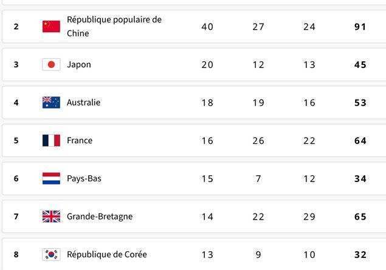Click China's total of 91 medals
Screen dimensions: 386x270
[x=360, y=27]
